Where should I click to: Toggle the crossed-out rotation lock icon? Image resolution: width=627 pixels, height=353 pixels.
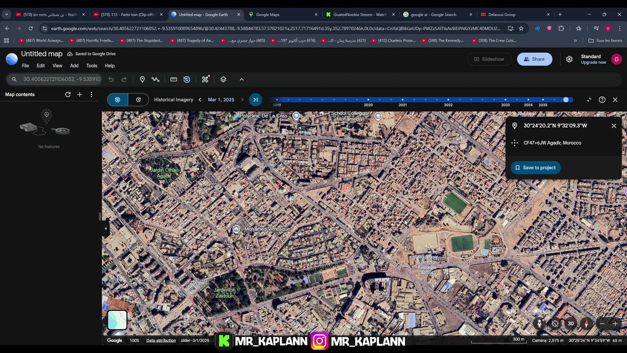click(x=555, y=324)
